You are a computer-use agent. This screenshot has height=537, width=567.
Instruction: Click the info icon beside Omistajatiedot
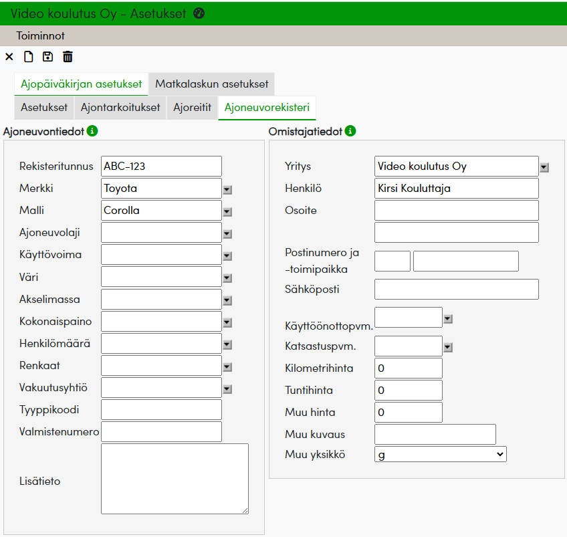click(350, 131)
